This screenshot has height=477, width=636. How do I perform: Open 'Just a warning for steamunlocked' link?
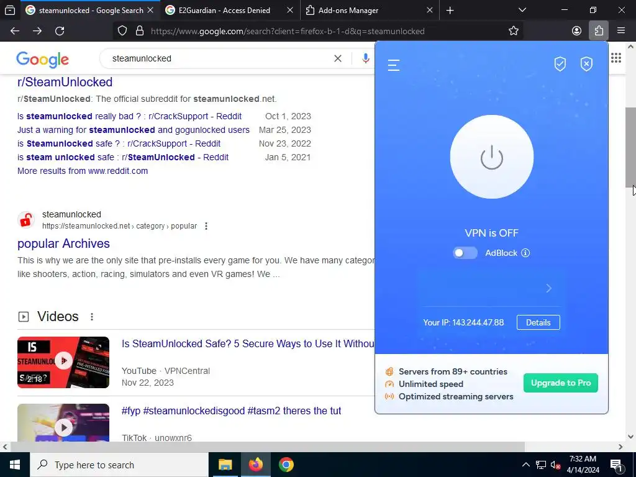(134, 130)
